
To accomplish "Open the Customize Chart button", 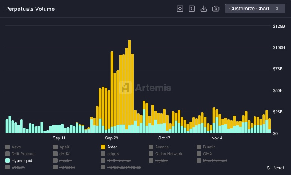I will pos(254,9).
